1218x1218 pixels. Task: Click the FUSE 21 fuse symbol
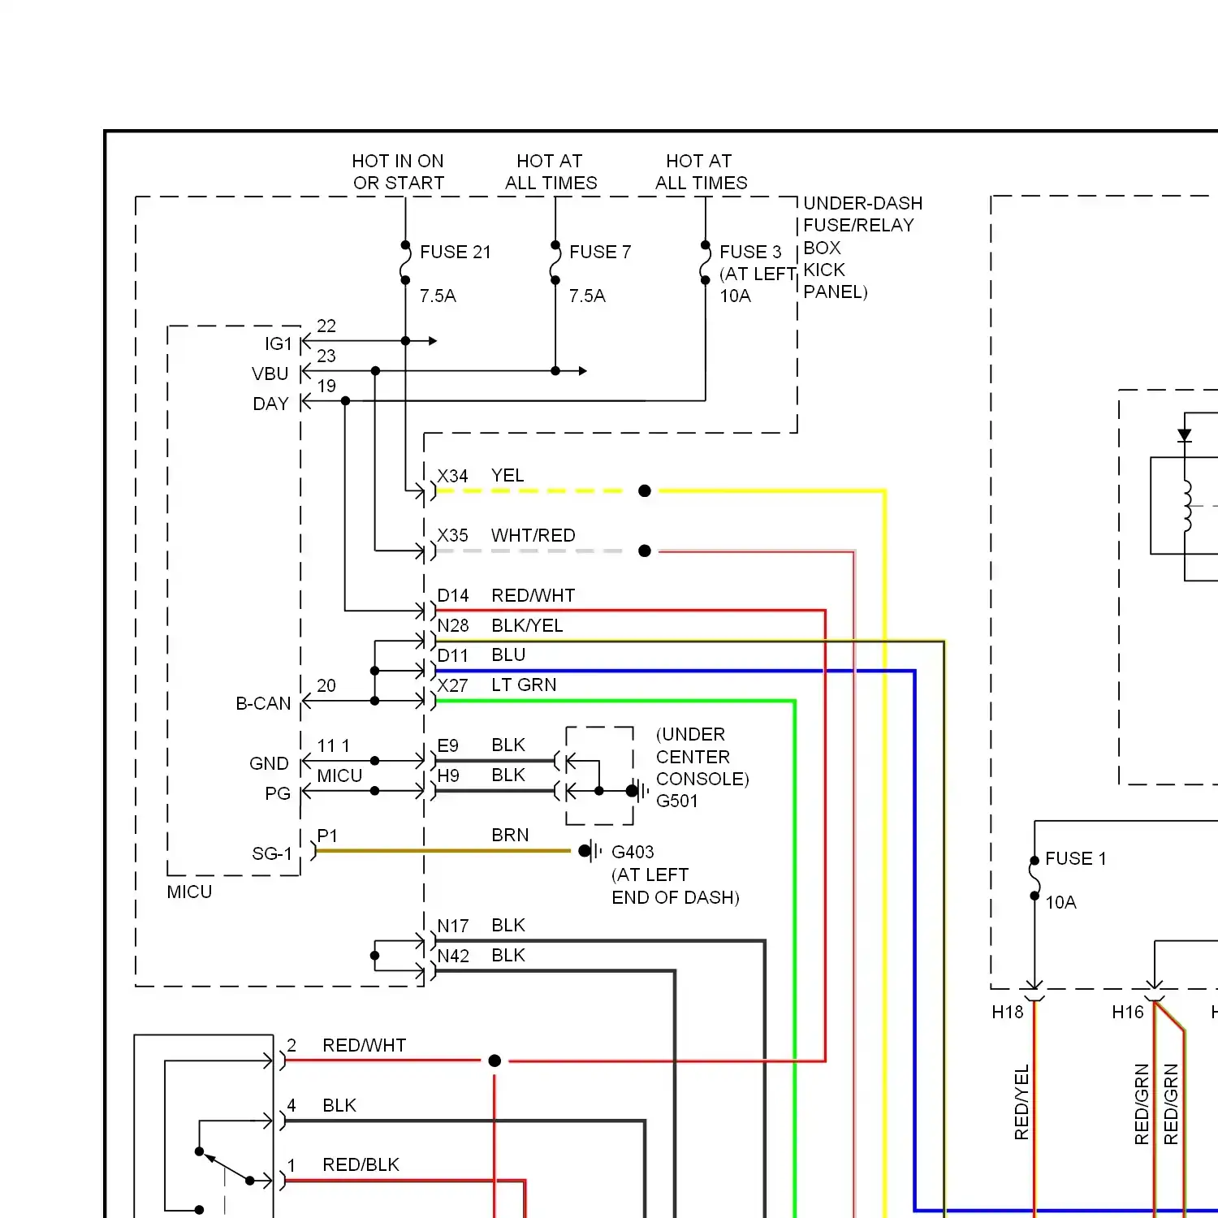click(404, 262)
